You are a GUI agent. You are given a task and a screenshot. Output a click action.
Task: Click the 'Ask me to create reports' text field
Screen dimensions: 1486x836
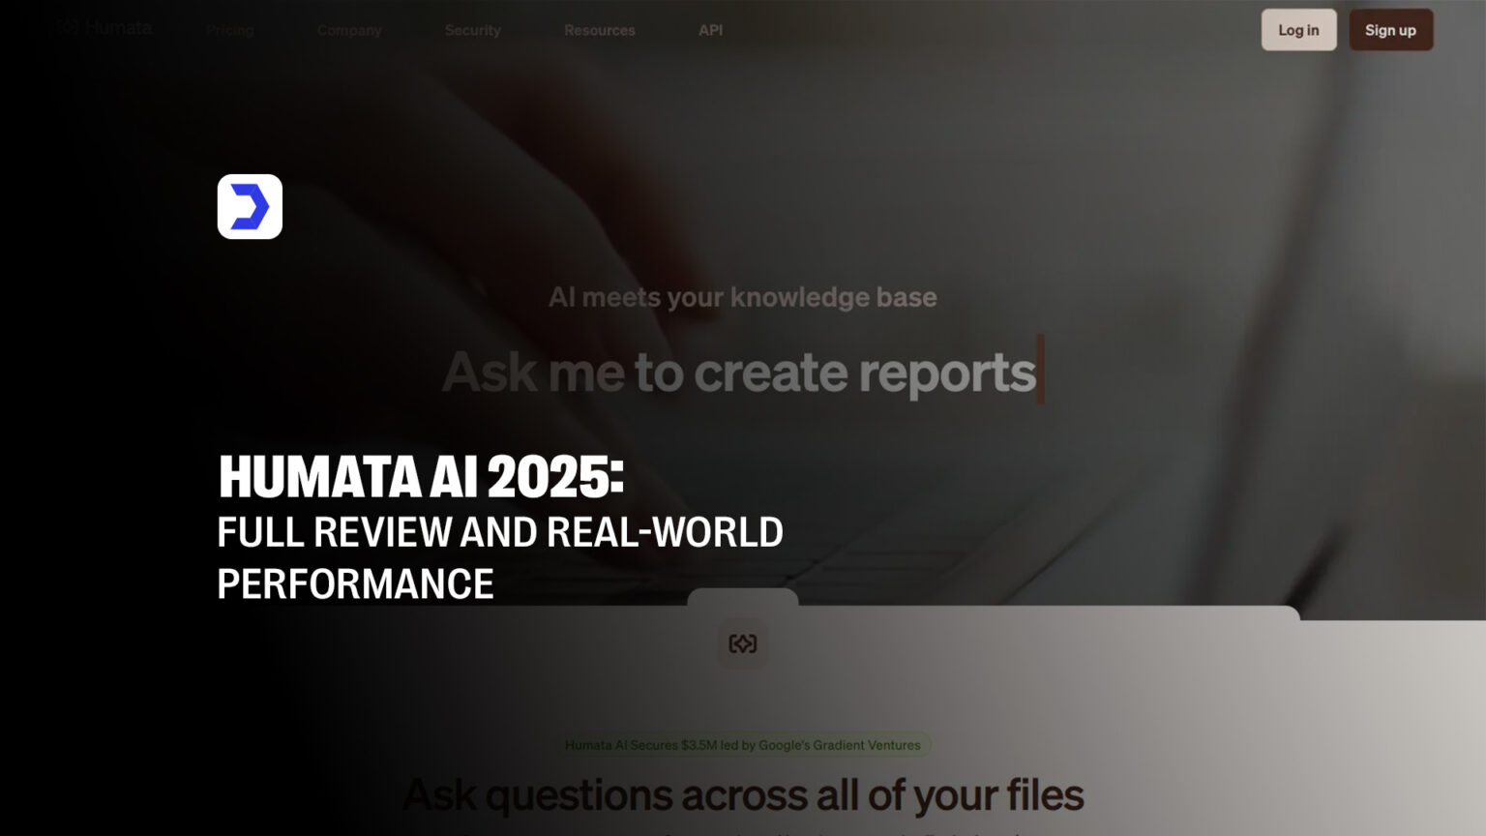click(x=740, y=372)
